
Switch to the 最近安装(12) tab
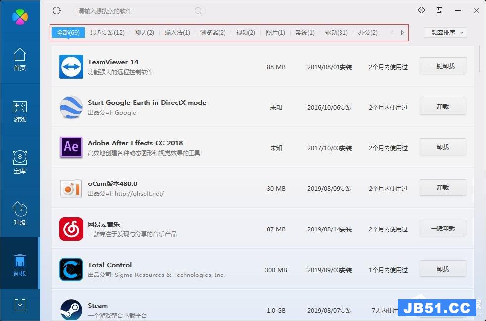(107, 33)
